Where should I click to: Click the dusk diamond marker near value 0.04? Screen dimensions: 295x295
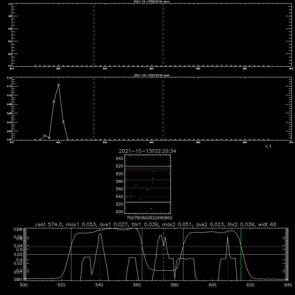pyautogui.click(x=63, y=122)
